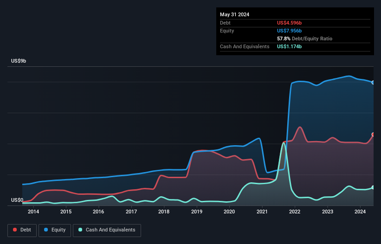Screen dimensions: 381x244
Task: Click the 2022 x-axis label
Action: (295, 212)
